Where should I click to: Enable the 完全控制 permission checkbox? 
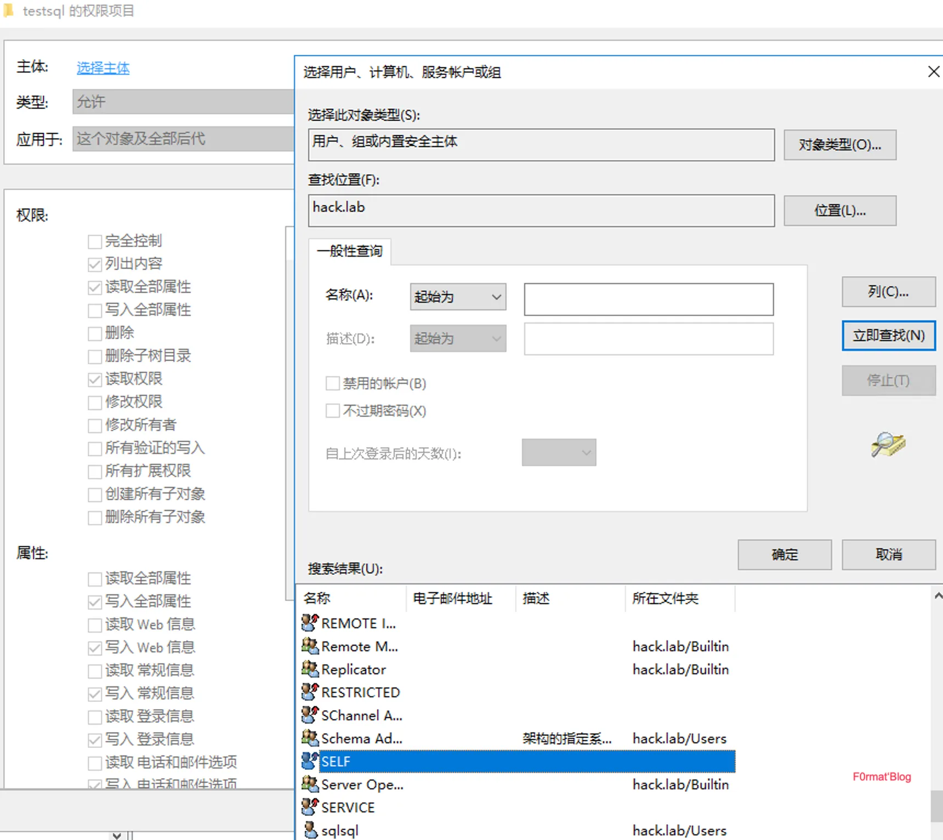click(x=95, y=241)
